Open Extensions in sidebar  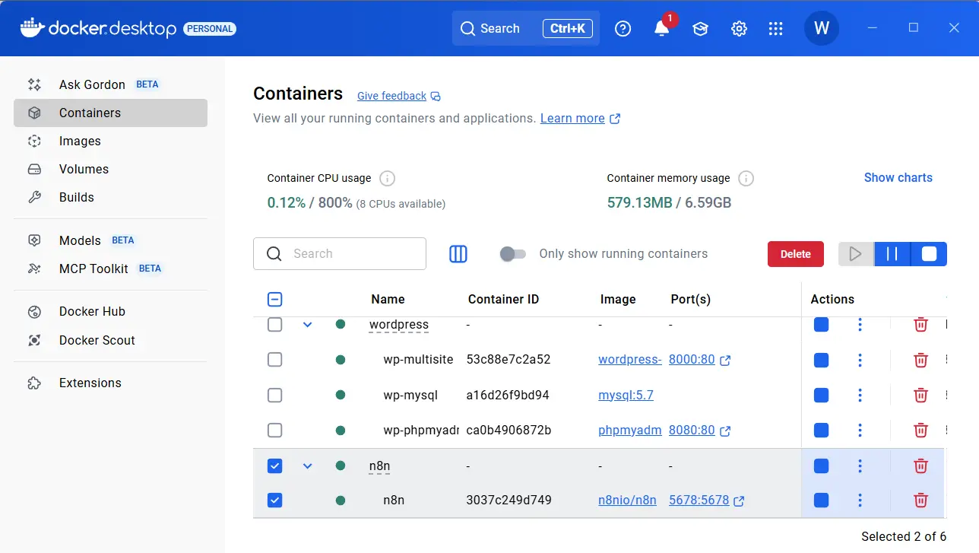point(110,383)
